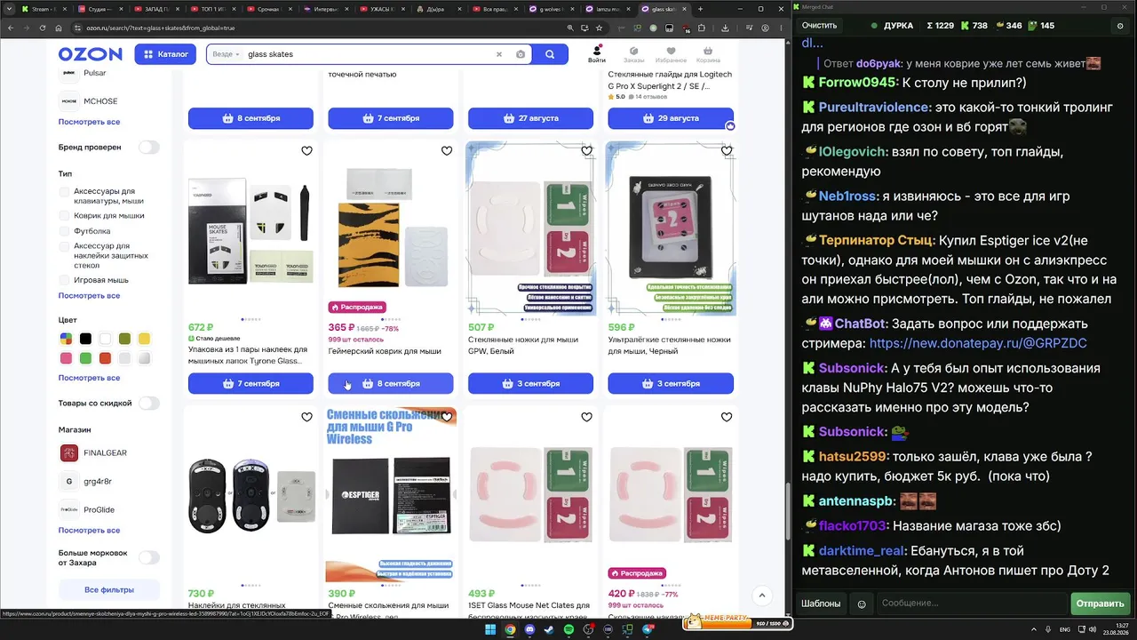Open the Войти login icon

597,54
